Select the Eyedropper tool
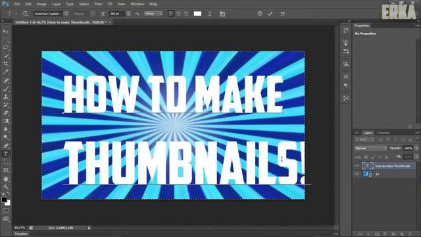 6,72
